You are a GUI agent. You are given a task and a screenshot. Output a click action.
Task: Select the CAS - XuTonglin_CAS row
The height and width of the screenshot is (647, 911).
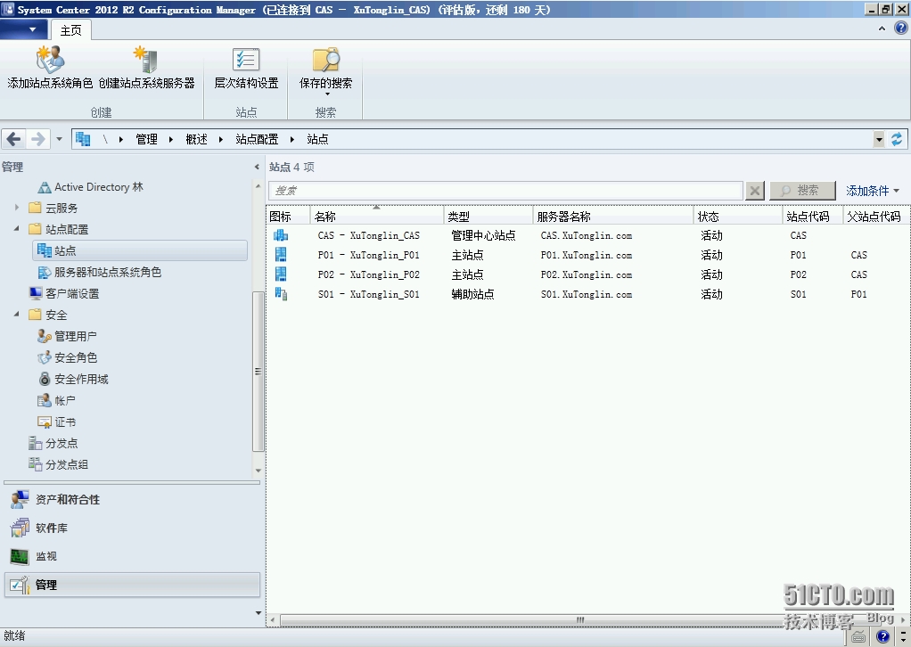[x=587, y=235]
